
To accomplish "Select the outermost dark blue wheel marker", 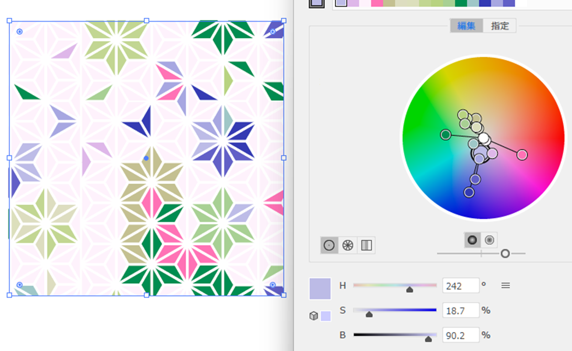I will 469,192.
